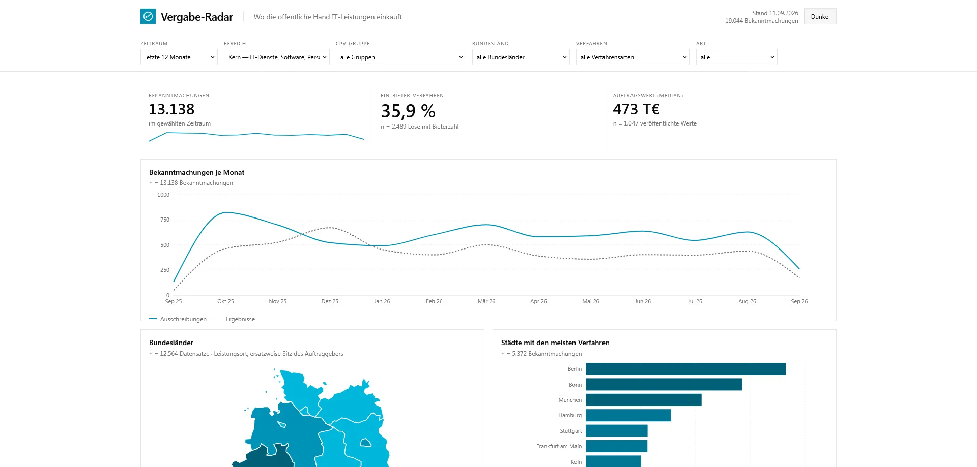Open the Zeitraum dropdown

click(x=179, y=57)
